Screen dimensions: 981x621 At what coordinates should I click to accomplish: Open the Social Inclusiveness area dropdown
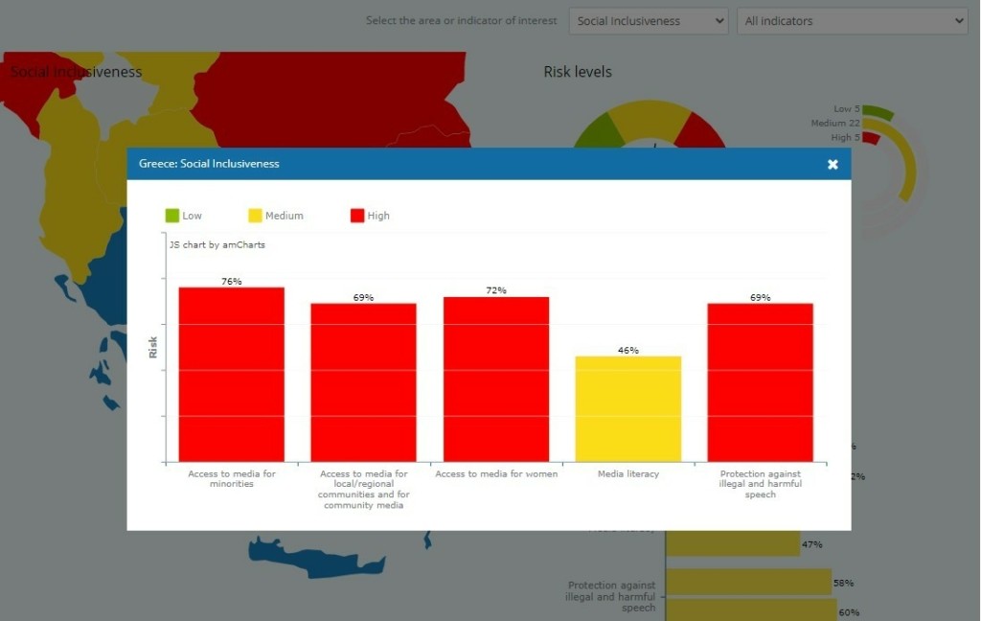click(648, 21)
